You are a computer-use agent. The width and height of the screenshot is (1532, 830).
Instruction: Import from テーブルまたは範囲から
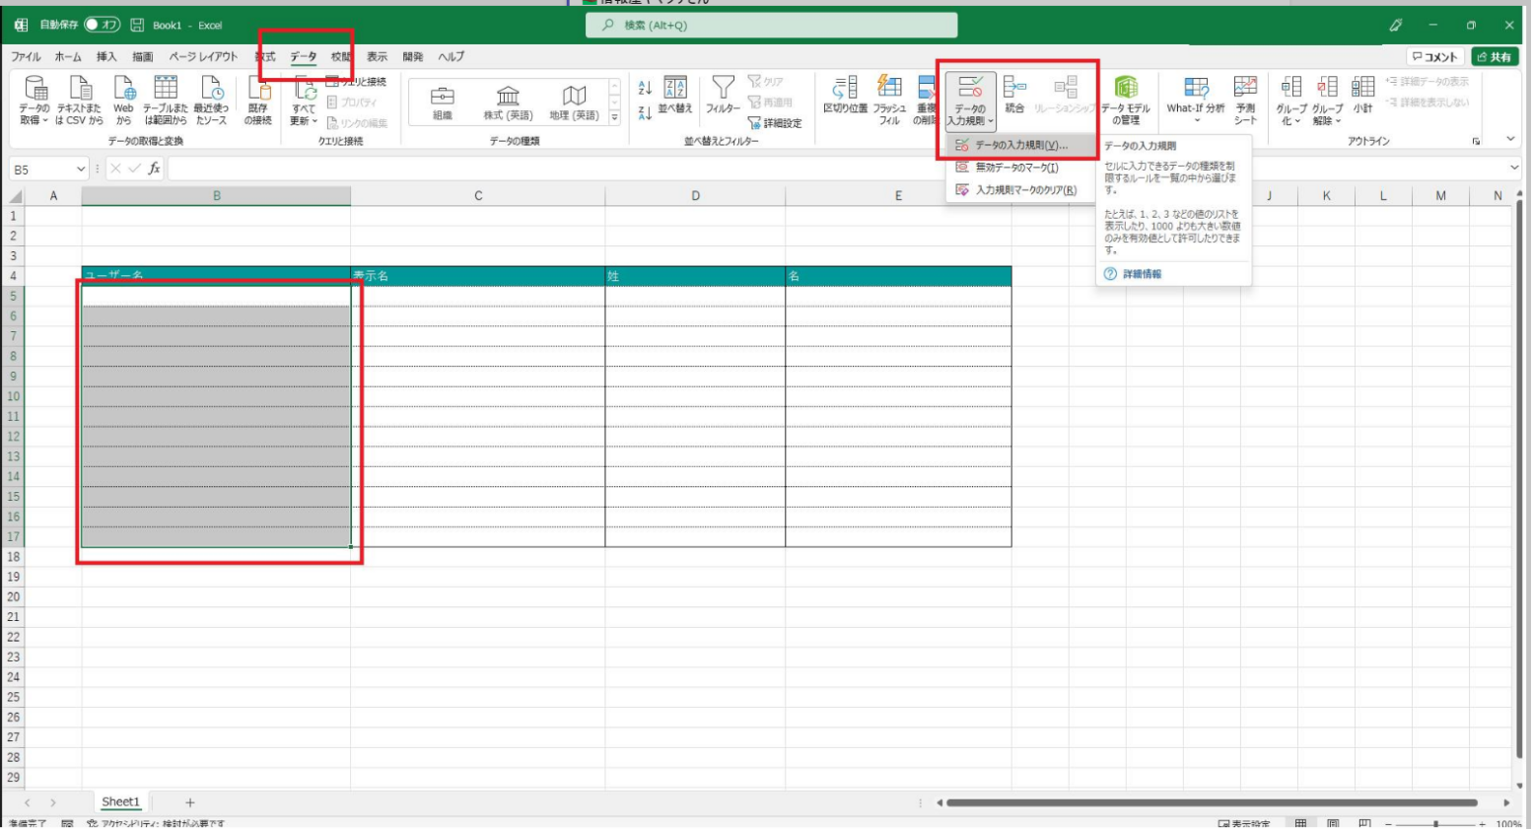tap(166, 101)
